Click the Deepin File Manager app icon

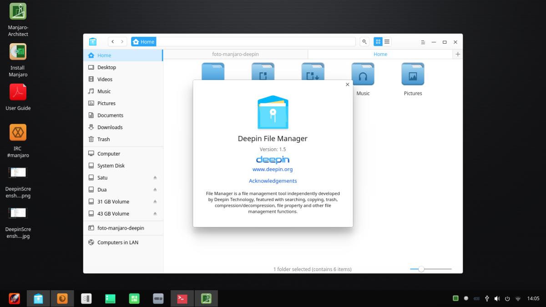tap(273, 112)
